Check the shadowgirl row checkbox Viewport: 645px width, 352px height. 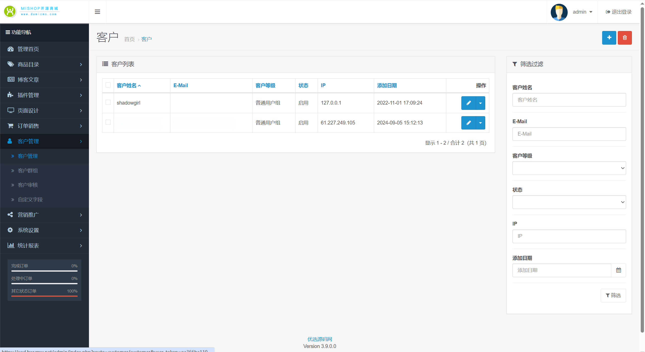(108, 103)
